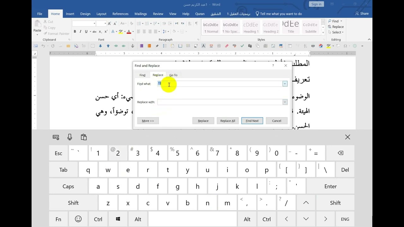This screenshot has width=404, height=227.
Task: Open the Find what dropdown arrow
Action: pos(285,84)
